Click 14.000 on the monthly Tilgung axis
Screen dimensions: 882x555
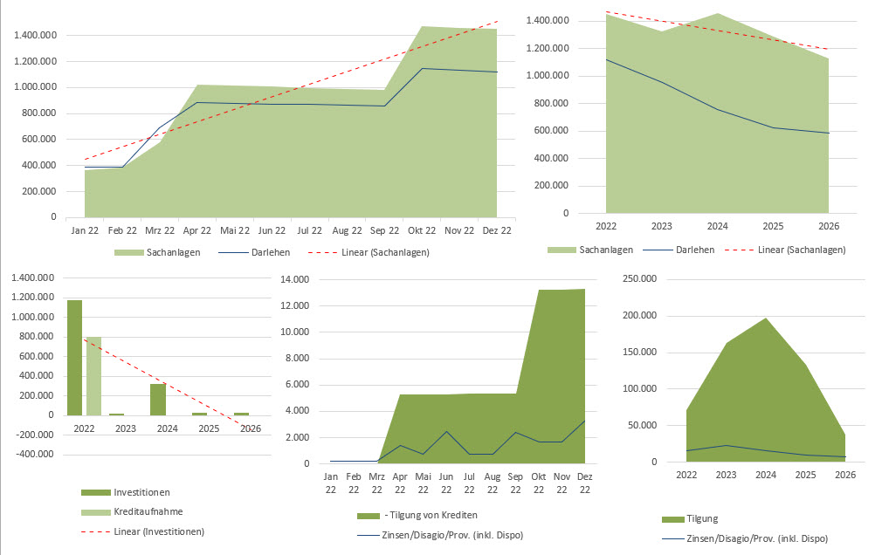click(295, 279)
